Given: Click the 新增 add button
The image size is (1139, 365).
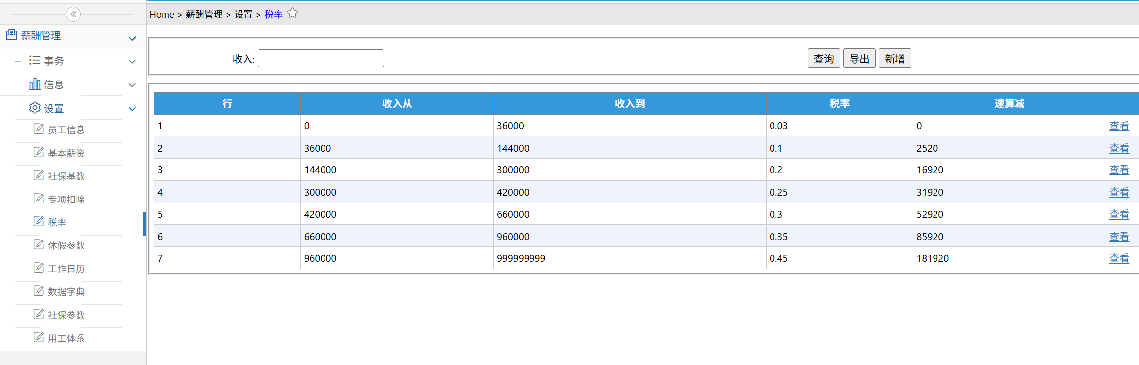Looking at the screenshot, I should tap(895, 58).
